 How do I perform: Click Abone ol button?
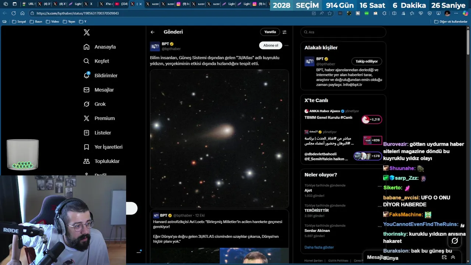[x=270, y=46]
